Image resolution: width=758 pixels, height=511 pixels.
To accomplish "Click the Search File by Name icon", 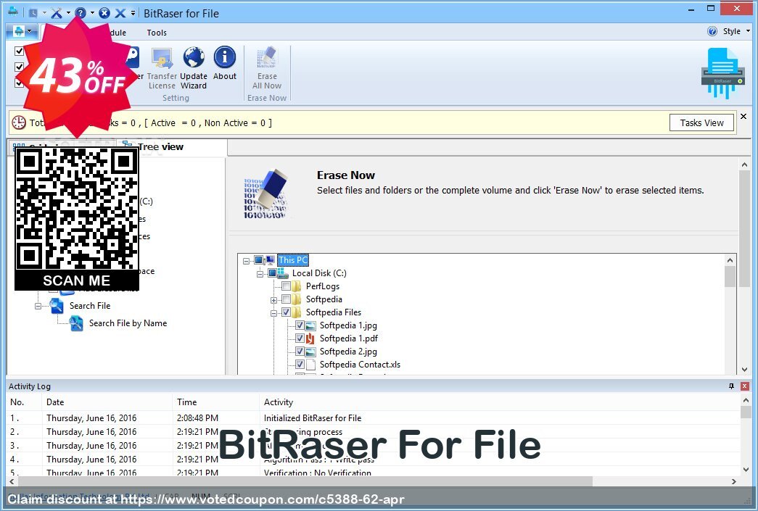I will click(x=76, y=323).
